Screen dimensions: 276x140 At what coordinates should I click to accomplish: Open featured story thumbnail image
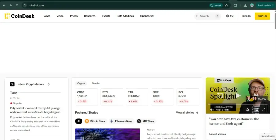point(108,134)
